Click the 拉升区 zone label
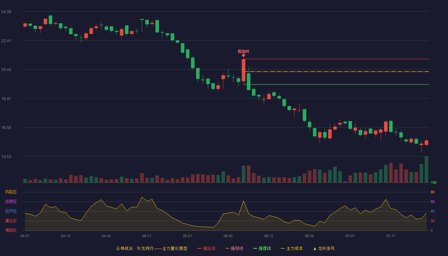 tap(11, 211)
